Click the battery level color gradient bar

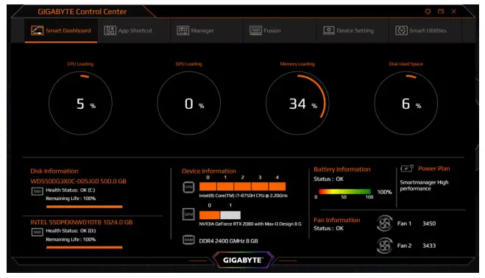(x=344, y=192)
